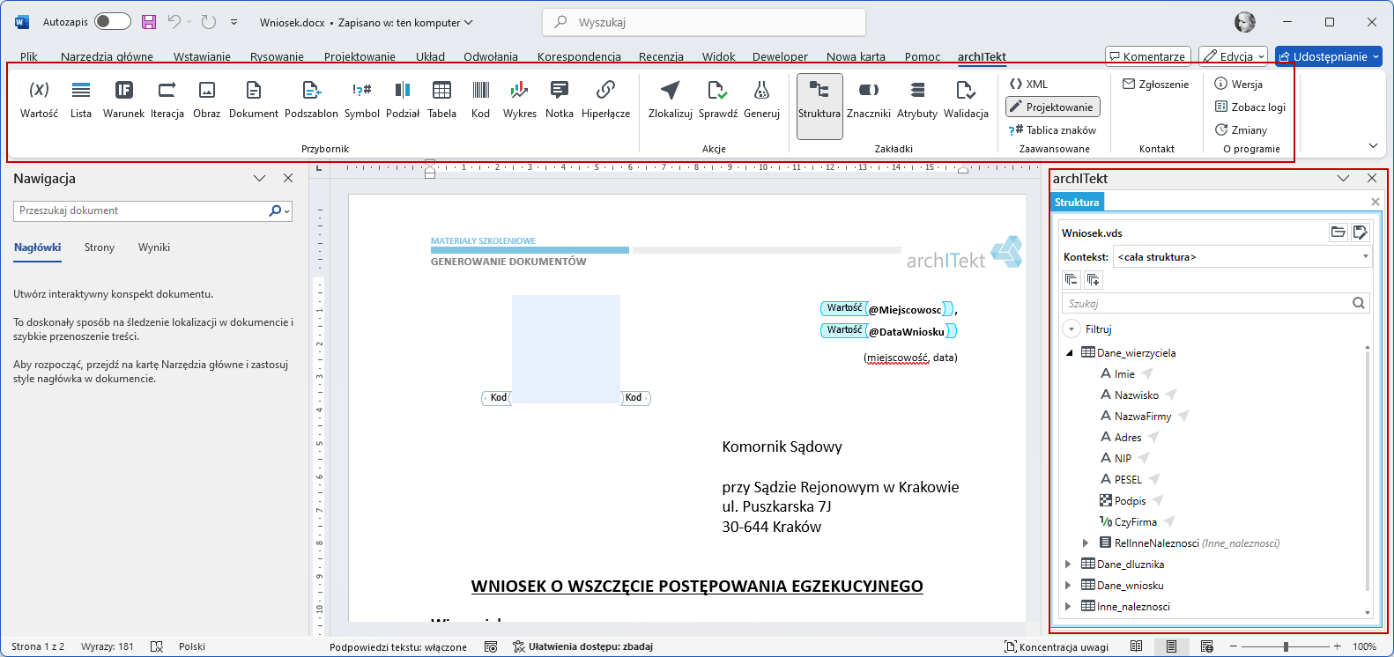Select the Strony tab in Nawigacja
This screenshot has width=1394, height=657.
[100, 247]
